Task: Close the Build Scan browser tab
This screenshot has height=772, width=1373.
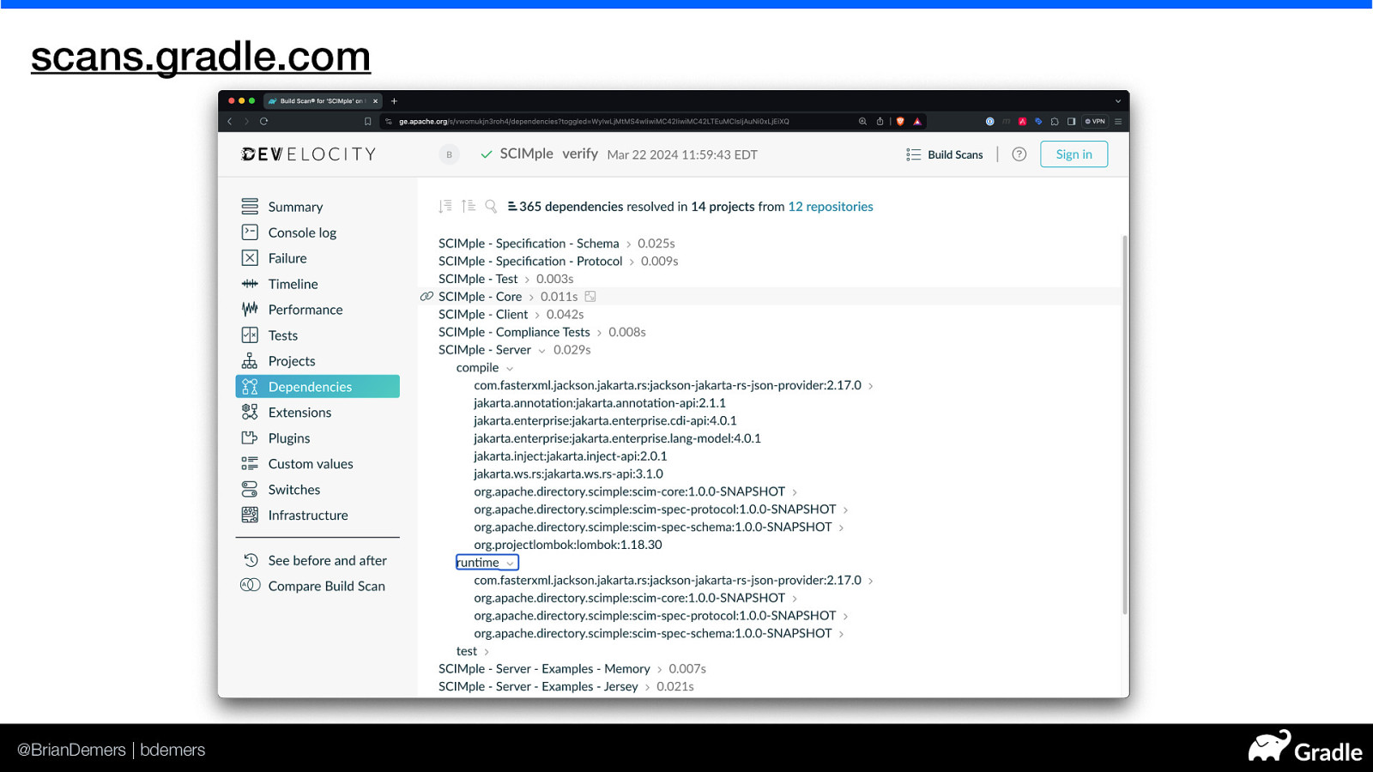Action: point(375,101)
